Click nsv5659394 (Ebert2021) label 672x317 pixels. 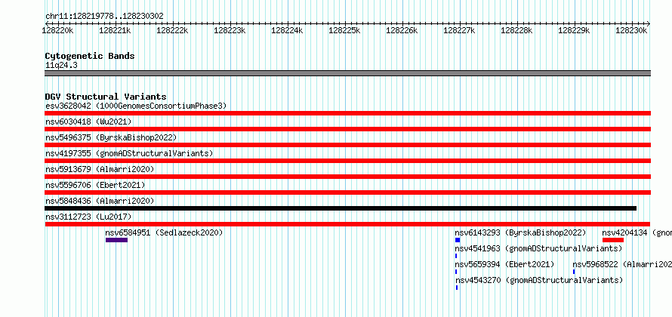tap(505, 264)
